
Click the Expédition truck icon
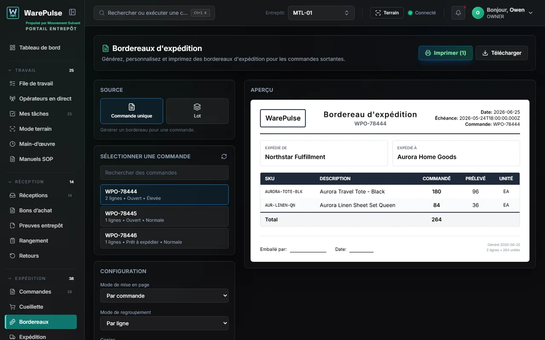click(x=12, y=337)
